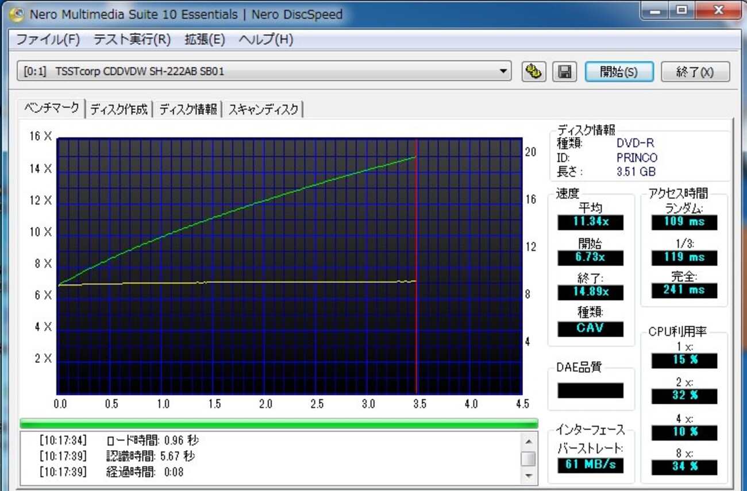Click the log scrollbar down arrow

coord(527,476)
